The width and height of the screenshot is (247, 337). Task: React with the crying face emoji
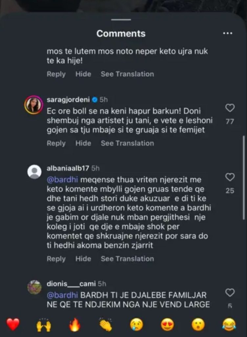(x=136, y=325)
